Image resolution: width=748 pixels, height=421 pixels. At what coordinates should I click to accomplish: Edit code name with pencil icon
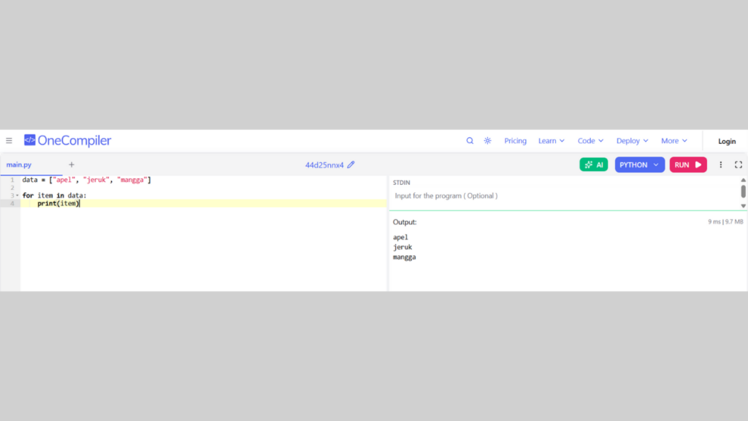click(351, 165)
